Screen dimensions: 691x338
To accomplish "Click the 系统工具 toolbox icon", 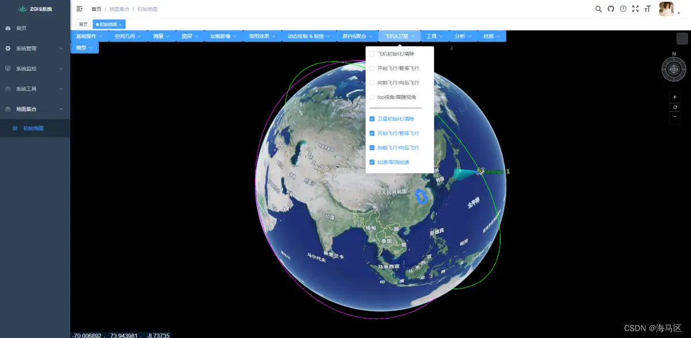I will click(8, 89).
